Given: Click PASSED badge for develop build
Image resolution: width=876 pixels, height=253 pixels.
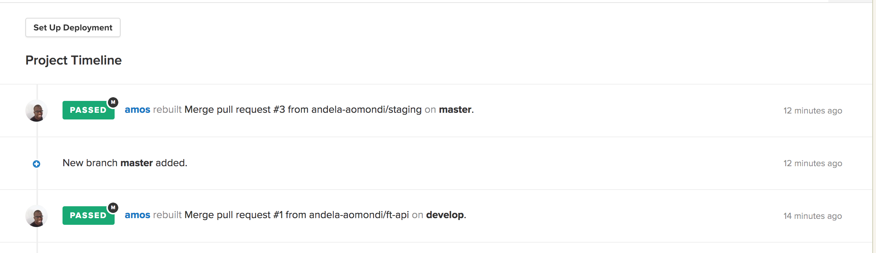Looking at the screenshot, I should coord(89,216).
